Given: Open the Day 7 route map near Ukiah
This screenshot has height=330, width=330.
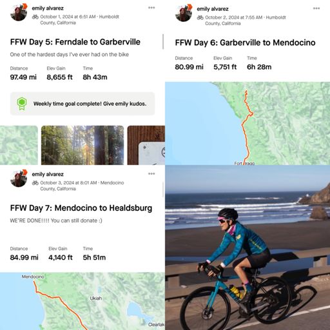Looking at the screenshot, I should point(82,301).
